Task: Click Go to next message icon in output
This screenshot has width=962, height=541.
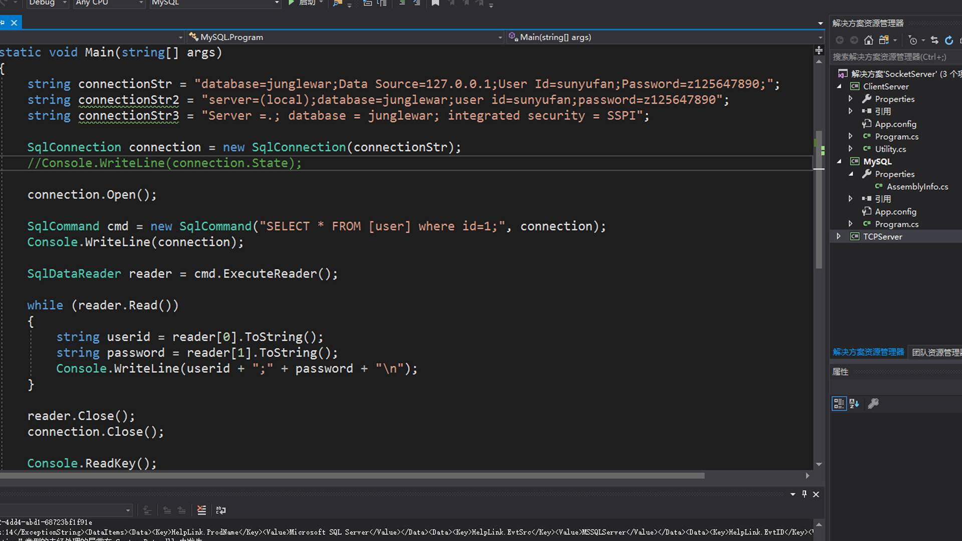Action: (x=182, y=510)
